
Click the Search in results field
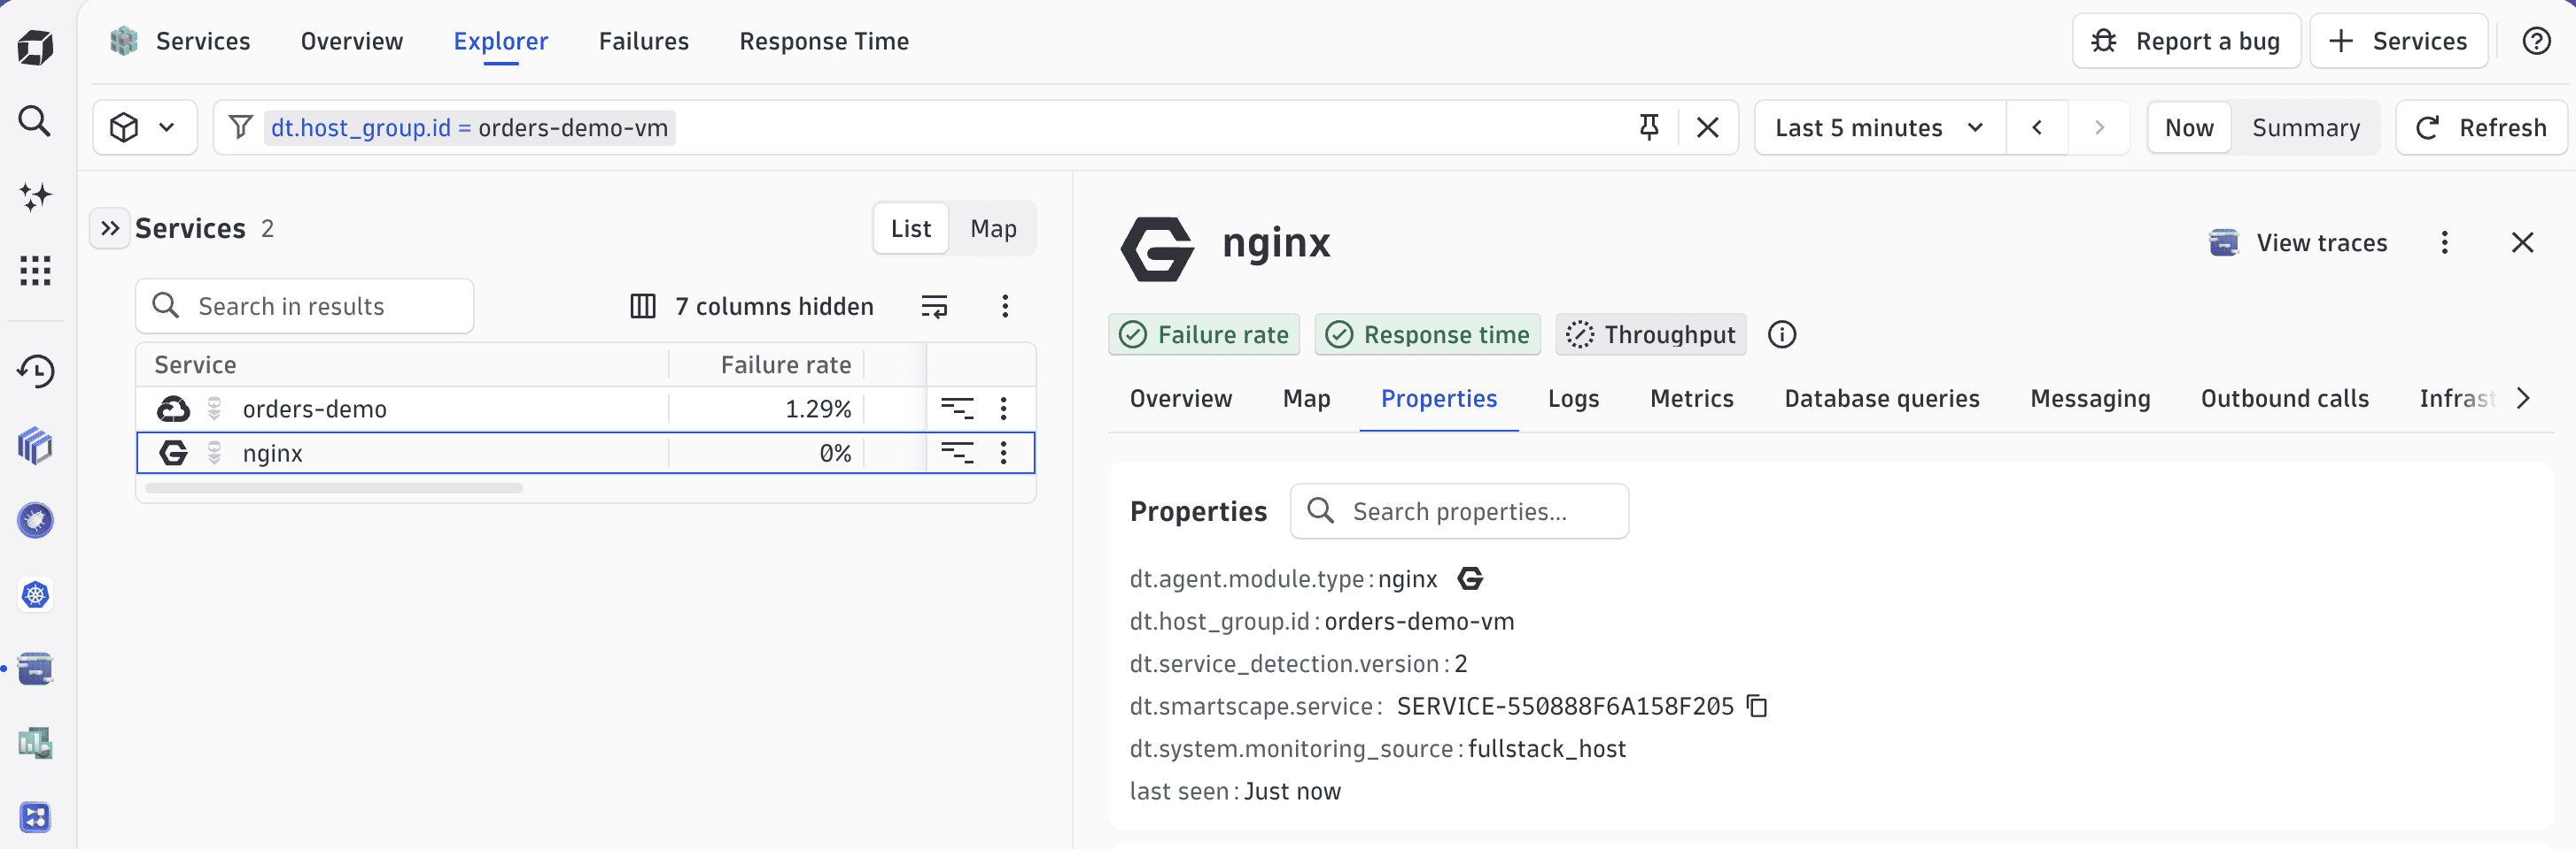click(x=304, y=306)
